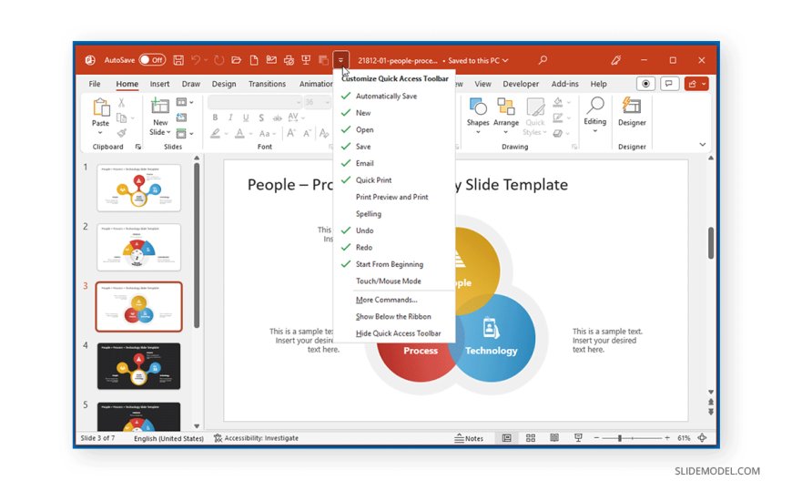Uncheck Quick Print in the toolbar menu
Viewport: 792px width, 491px height.
point(373,180)
